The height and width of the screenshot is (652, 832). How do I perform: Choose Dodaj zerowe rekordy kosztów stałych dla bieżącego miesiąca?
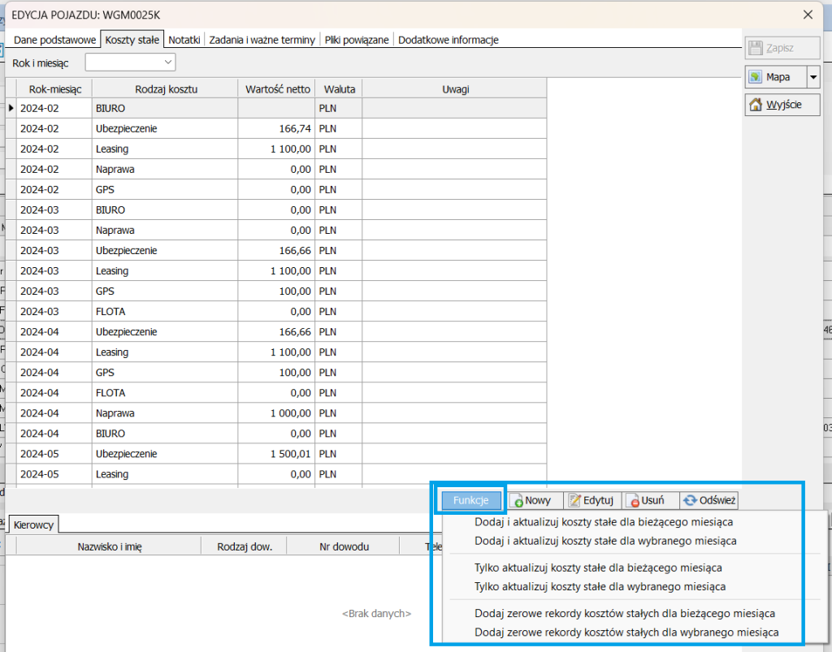pos(624,613)
